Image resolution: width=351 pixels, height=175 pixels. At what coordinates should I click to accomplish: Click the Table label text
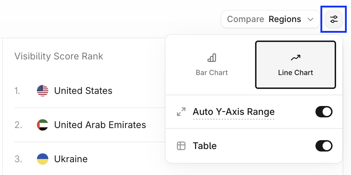pos(205,146)
